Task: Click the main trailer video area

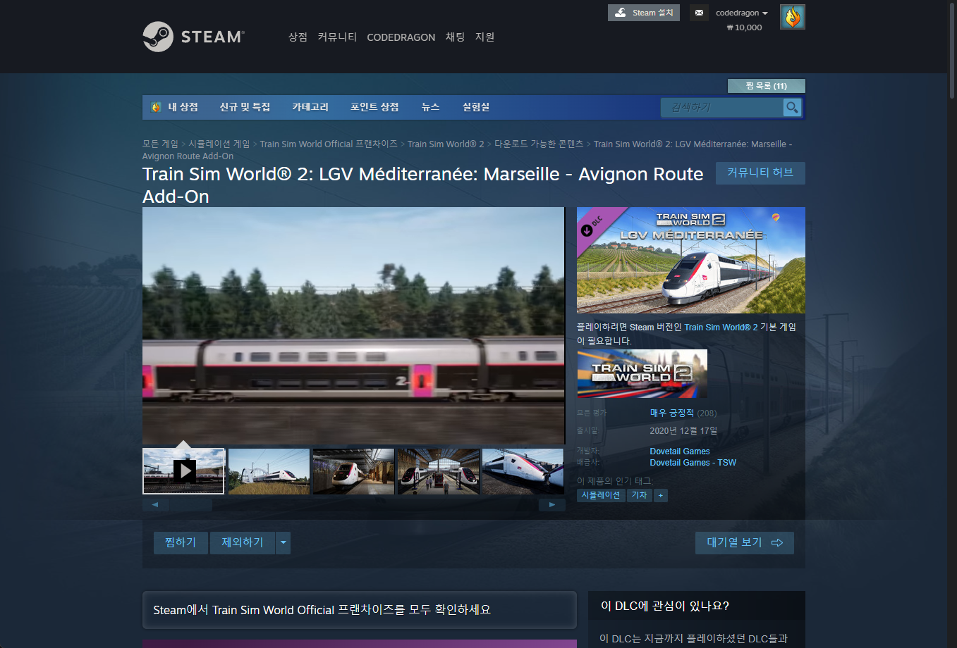Action: (353, 325)
